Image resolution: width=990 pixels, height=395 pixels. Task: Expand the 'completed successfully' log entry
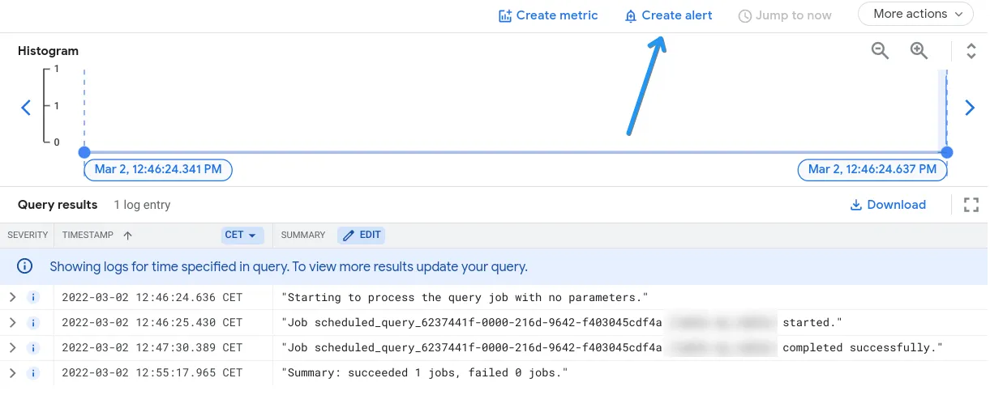12,347
